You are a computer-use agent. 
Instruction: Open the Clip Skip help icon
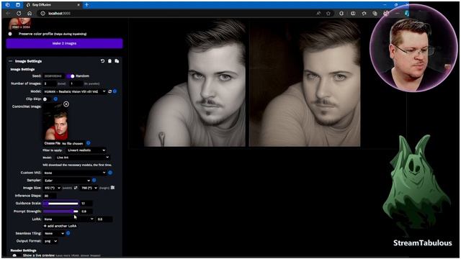coord(55,99)
